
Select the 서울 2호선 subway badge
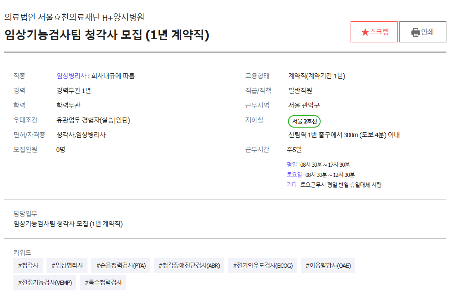point(304,121)
